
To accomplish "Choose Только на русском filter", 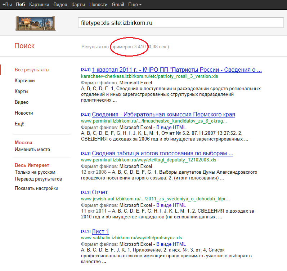I will [35, 172].
